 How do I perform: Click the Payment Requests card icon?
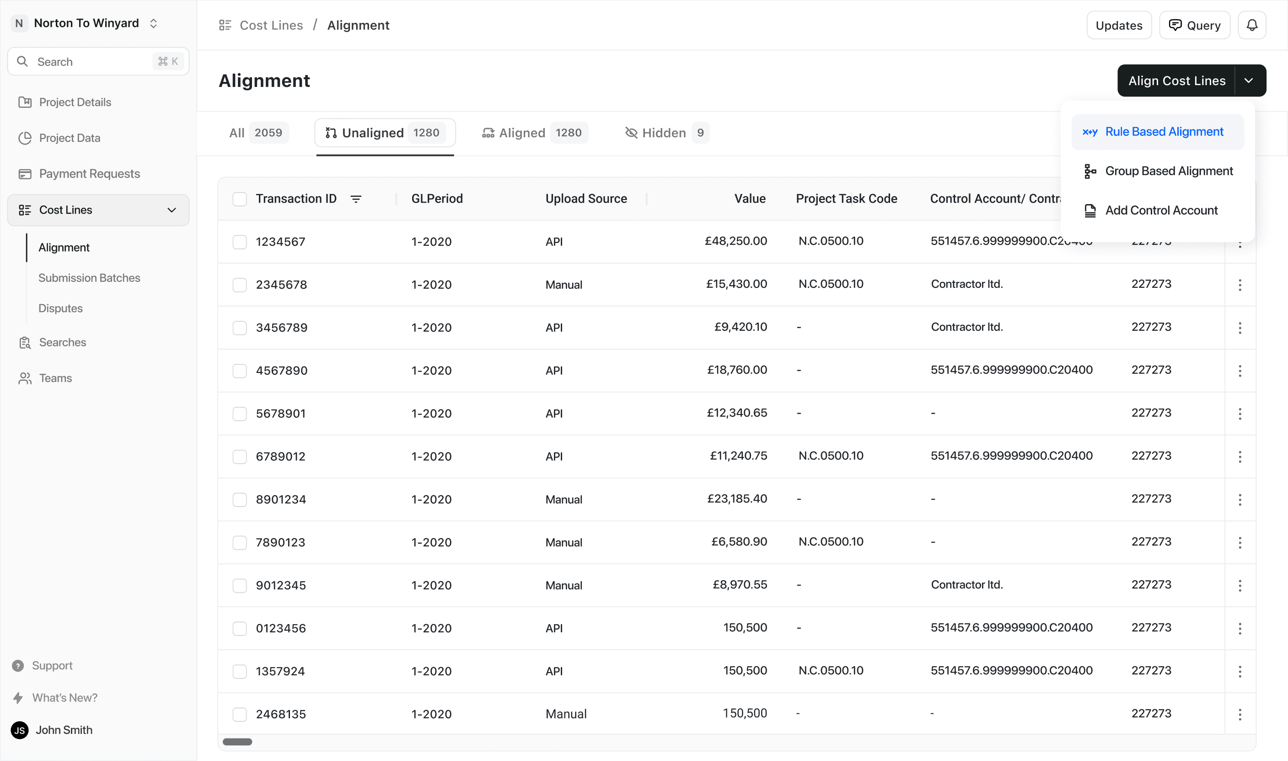(x=25, y=174)
